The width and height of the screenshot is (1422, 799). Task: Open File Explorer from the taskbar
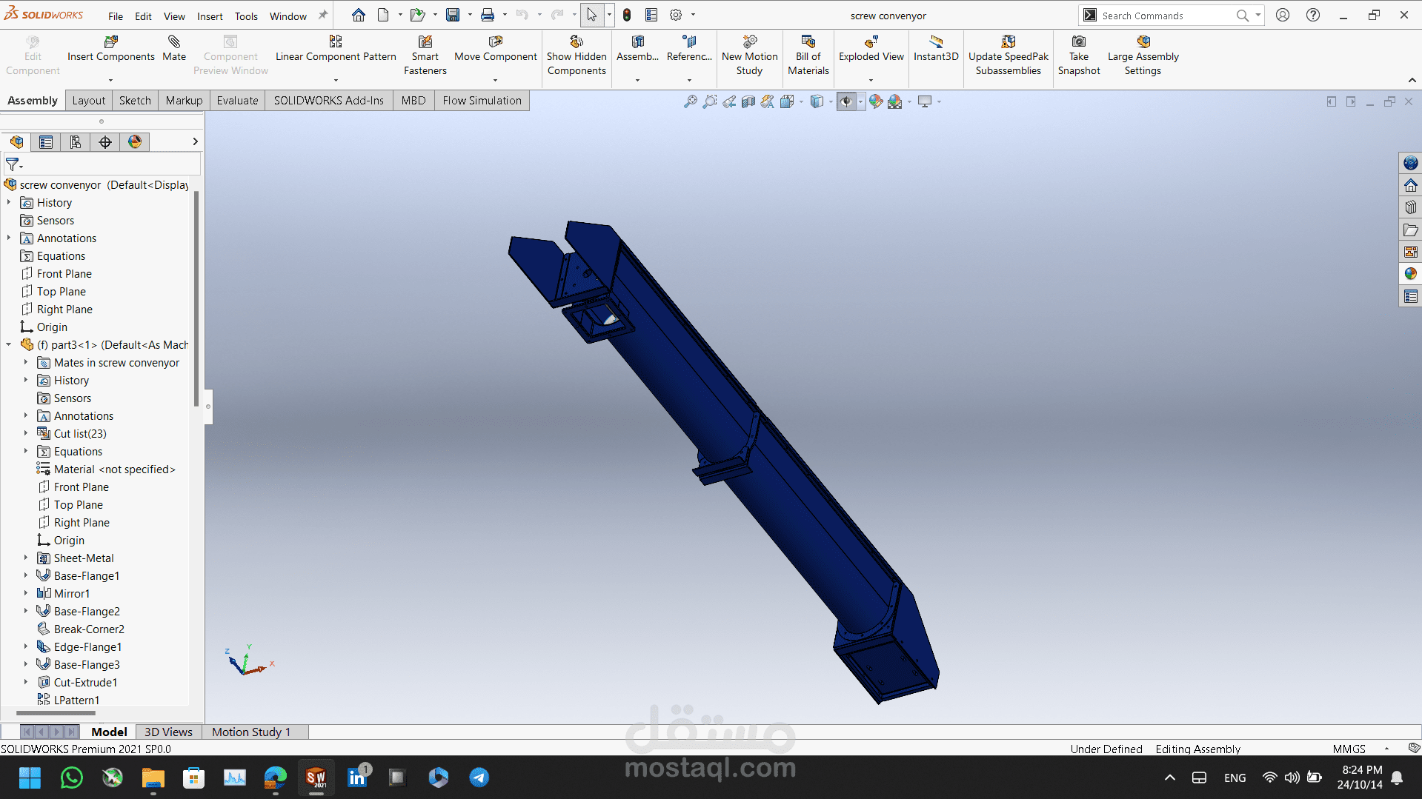153,778
